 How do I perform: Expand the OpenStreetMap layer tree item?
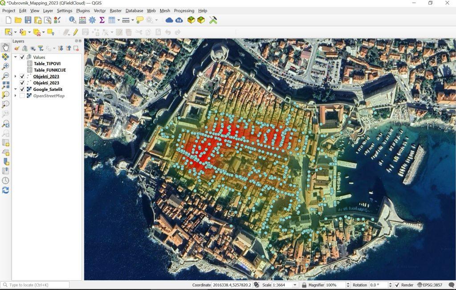coord(16,96)
